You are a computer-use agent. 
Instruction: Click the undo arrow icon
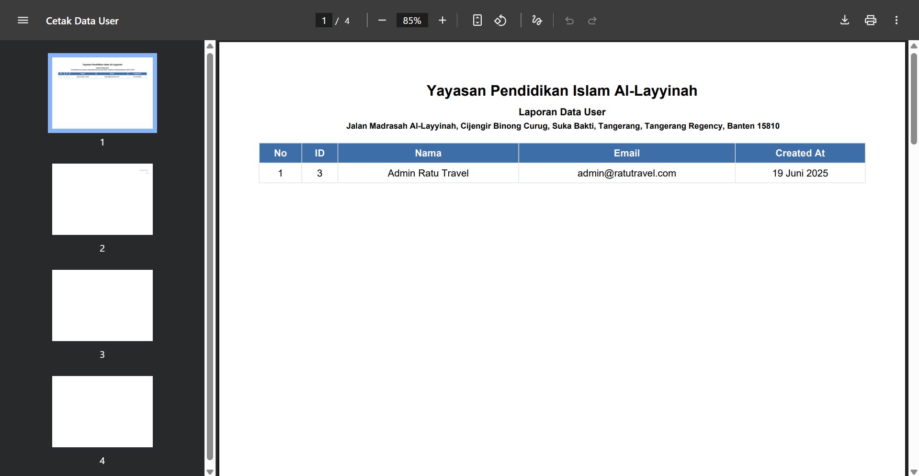[x=569, y=21]
